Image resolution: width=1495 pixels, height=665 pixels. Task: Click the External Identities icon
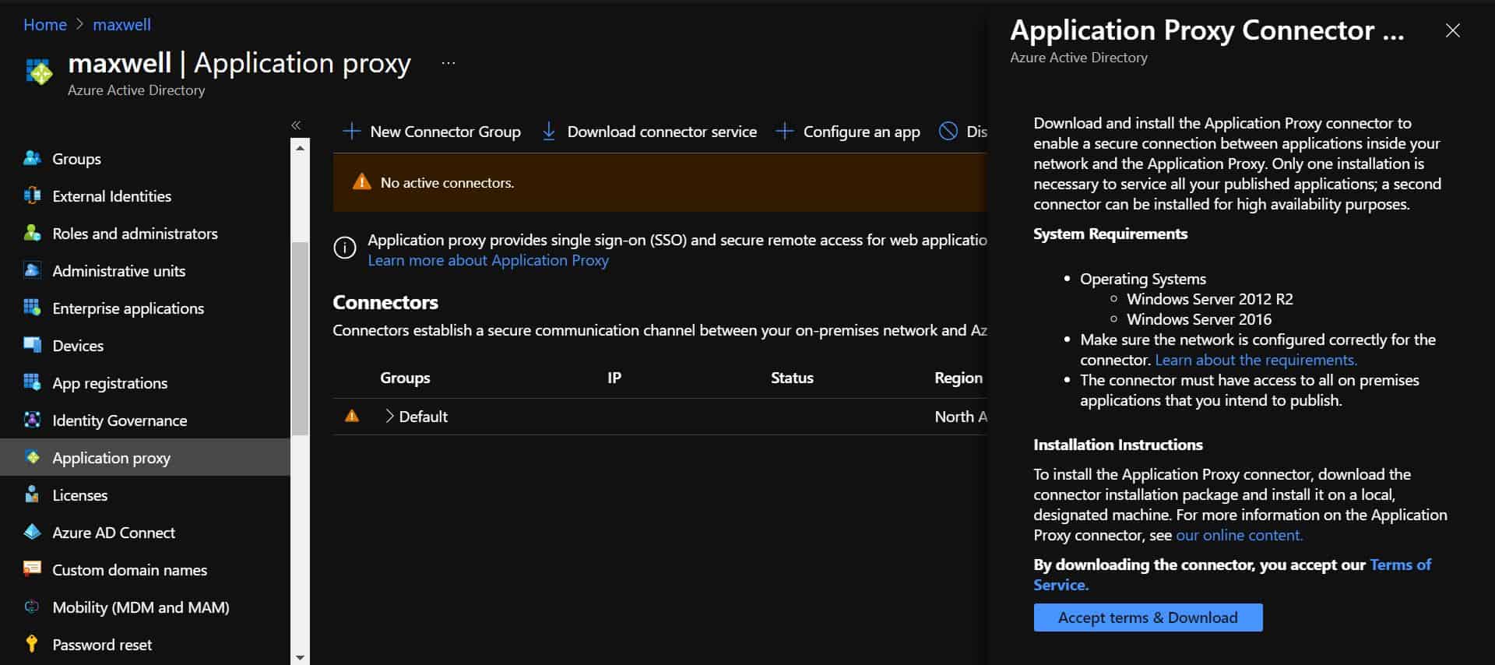pos(32,195)
